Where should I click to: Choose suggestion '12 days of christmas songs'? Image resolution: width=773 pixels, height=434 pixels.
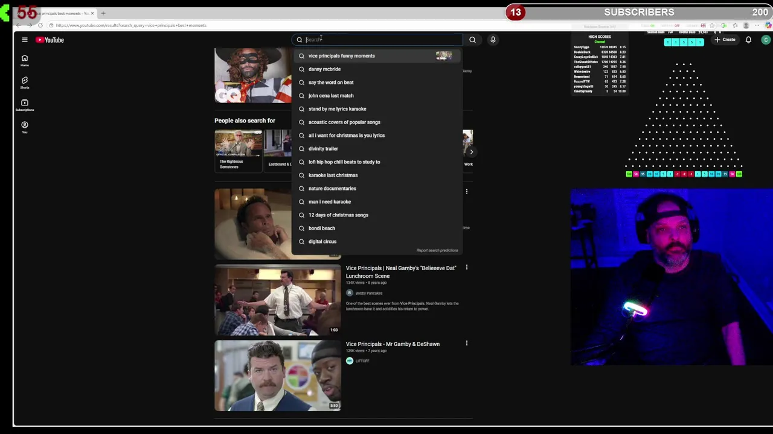[x=377, y=215]
